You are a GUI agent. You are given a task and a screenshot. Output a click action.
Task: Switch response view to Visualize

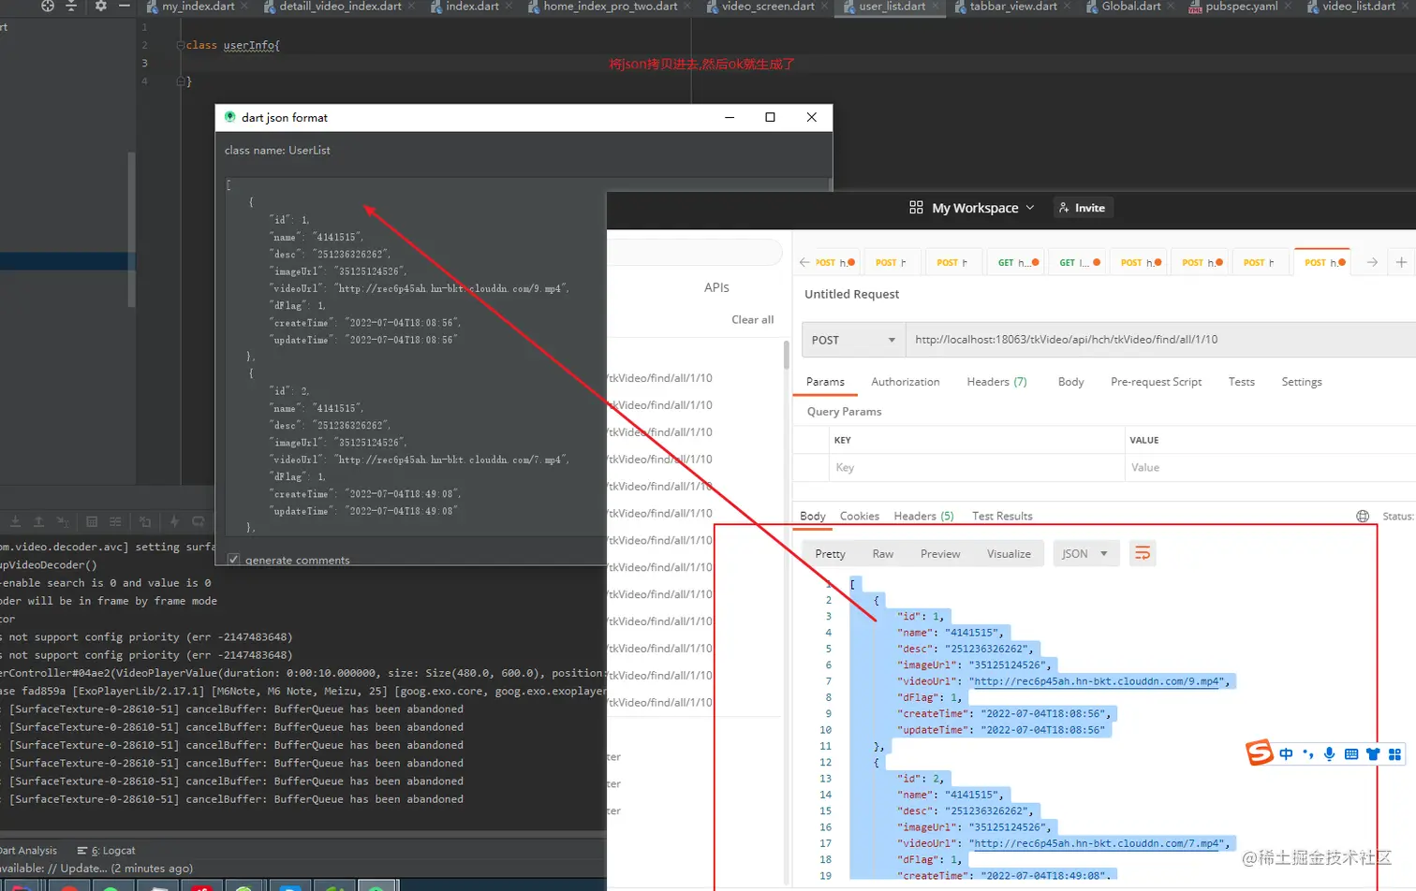pos(1009,554)
